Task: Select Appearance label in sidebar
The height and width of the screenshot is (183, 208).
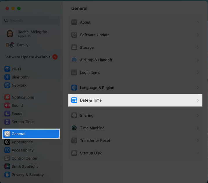Action: pos(22,142)
